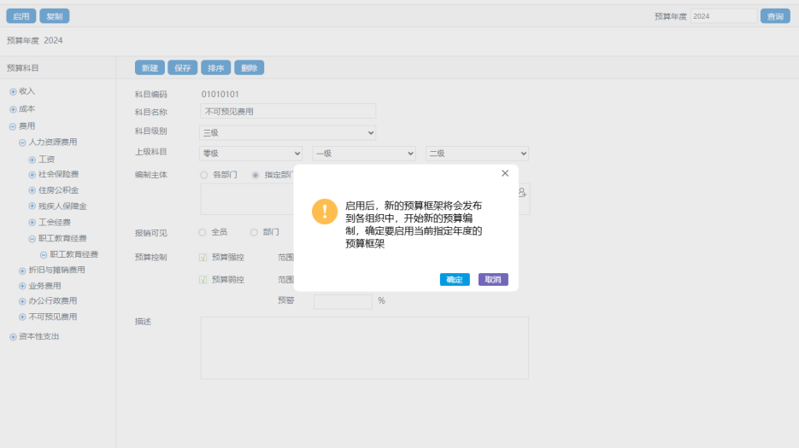This screenshot has height=448, width=799.
Task: Click 取消 to cancel the dialog
Action: (x=493, y=280)
